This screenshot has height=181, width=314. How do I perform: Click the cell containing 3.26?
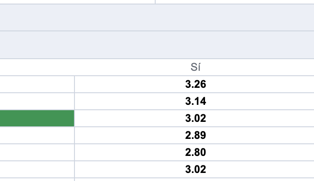pos(195,84)
